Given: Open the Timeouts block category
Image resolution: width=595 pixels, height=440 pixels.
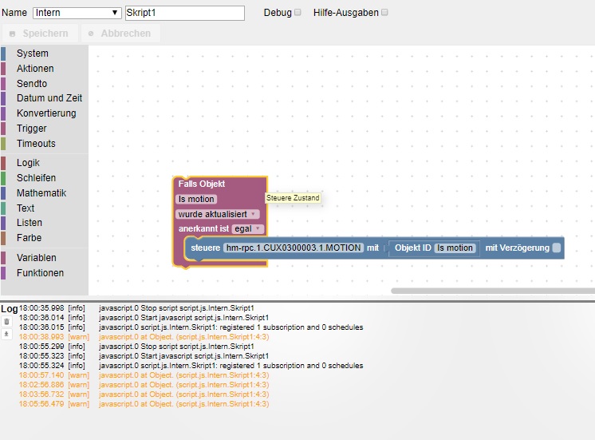Looking at the screenshot, I should point(45,144).
